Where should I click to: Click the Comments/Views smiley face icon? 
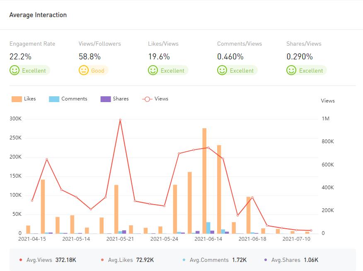tap(222, 70)
